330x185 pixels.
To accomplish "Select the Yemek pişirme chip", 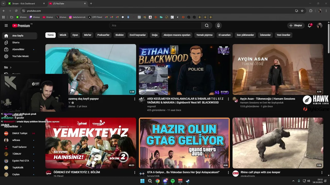I will pyautogui.click(x=204, y=35).
